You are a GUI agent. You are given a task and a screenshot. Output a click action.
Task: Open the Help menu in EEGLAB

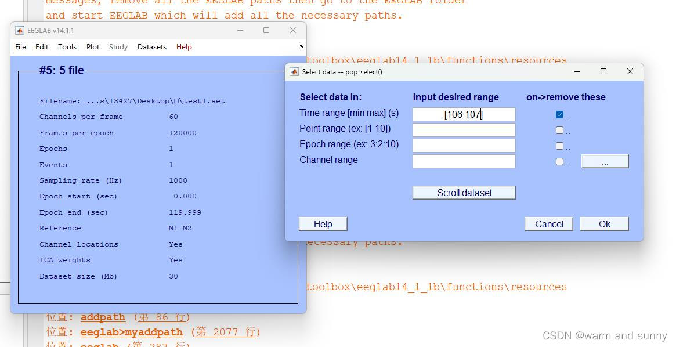pyautogui.click(x=184, y=46)
